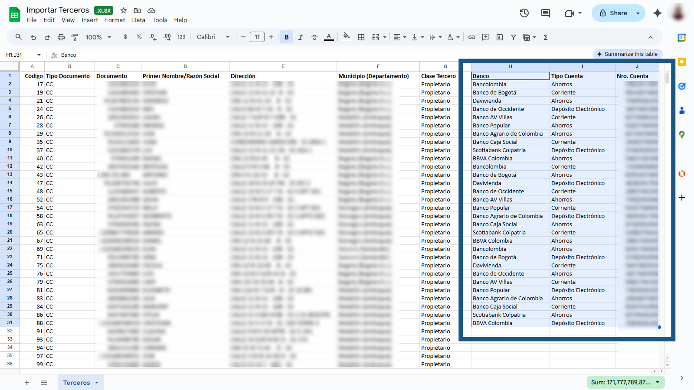
Task: Toggle italic formatting
Action: tap(300, 37)
